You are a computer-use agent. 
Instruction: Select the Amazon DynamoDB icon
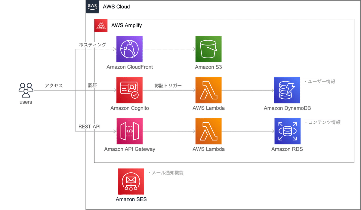pyautogui.click(x=287, y=90)
